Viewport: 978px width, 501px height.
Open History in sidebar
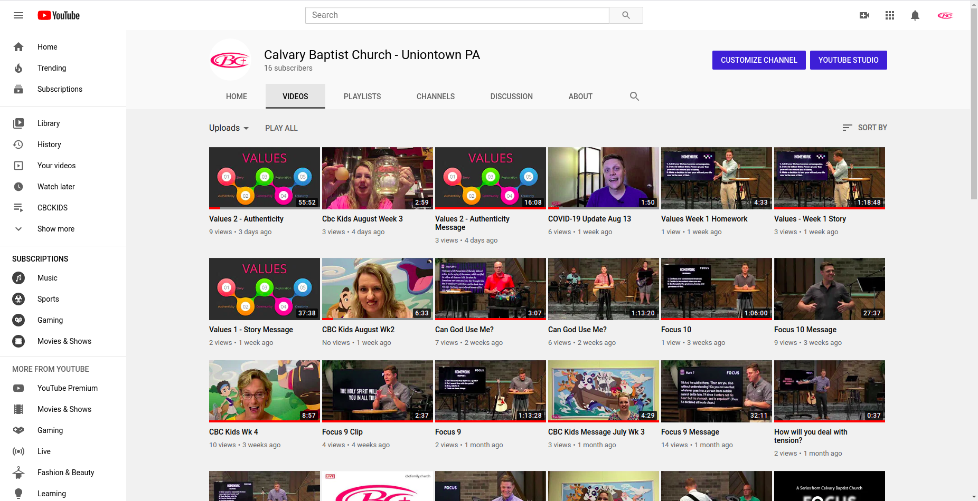coord(63,144)
